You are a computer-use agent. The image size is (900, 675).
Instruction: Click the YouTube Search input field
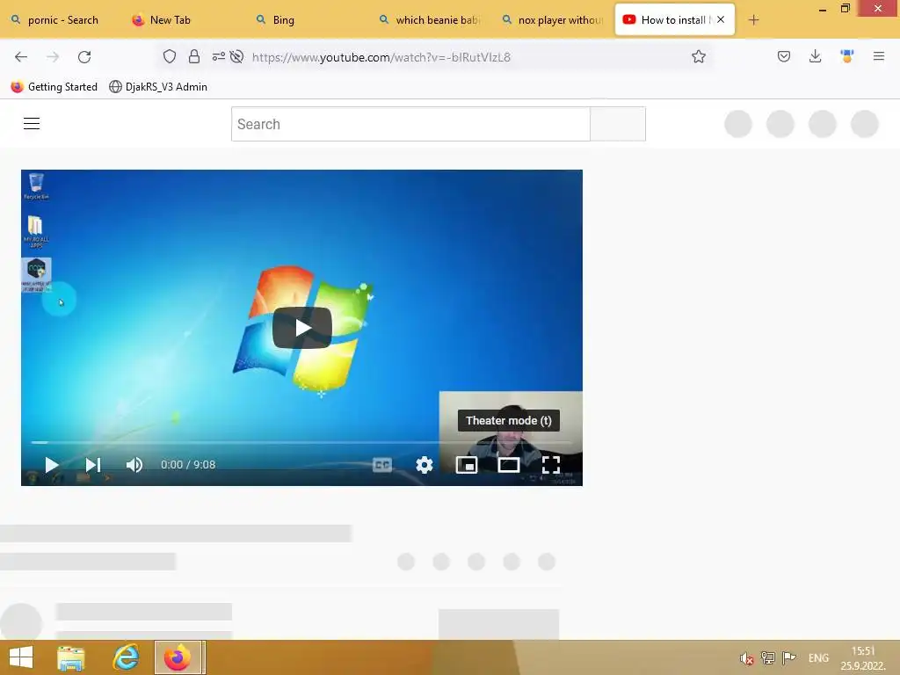(x=410, y=124)
